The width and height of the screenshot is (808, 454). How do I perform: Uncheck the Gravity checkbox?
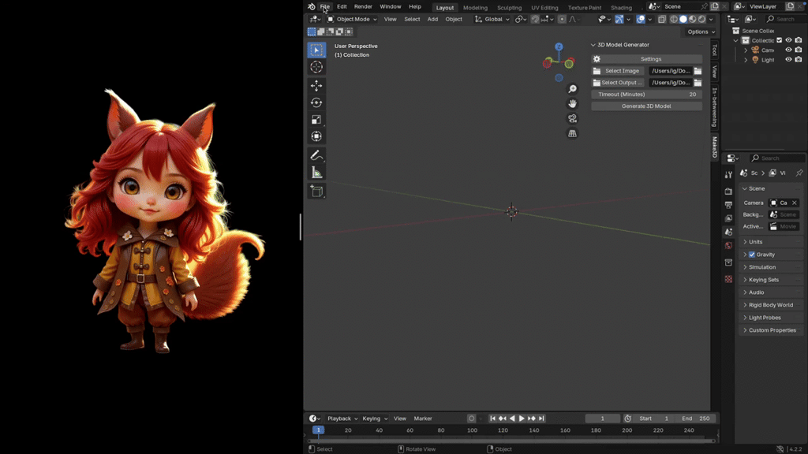point(752,255)
